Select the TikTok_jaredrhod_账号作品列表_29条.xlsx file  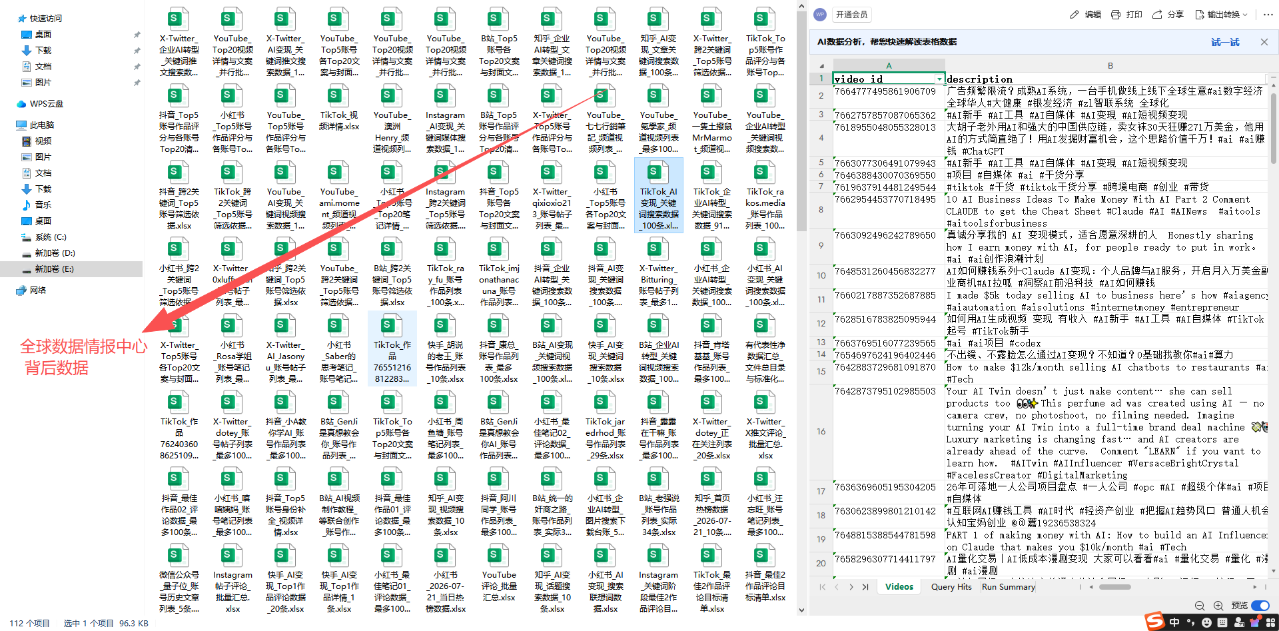pyautogui.click(x=606, y=426)
